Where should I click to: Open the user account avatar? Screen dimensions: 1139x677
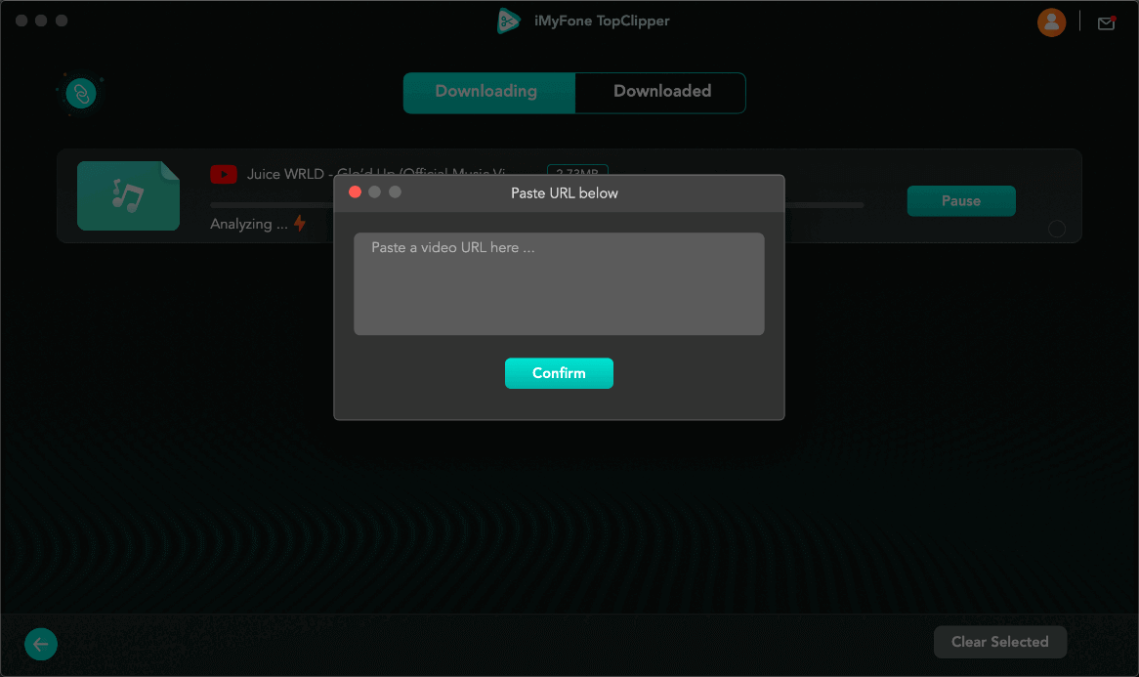[x=1051, y=22]
